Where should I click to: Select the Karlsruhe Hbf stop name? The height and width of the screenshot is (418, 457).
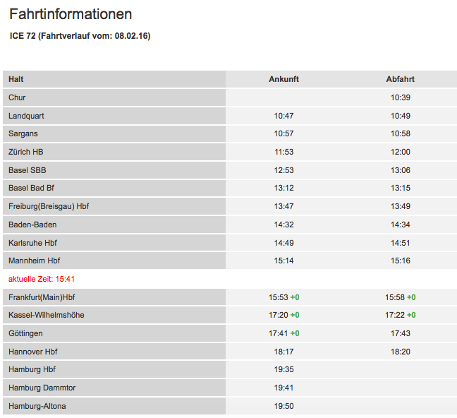tap(33, 243)
